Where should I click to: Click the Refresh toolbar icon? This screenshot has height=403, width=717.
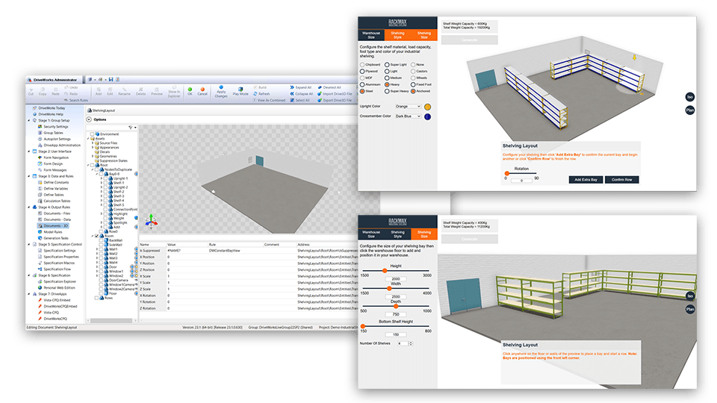coord(263,93)
